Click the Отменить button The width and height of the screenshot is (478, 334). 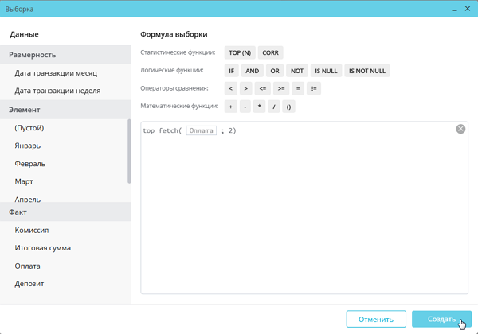(375, 320)
